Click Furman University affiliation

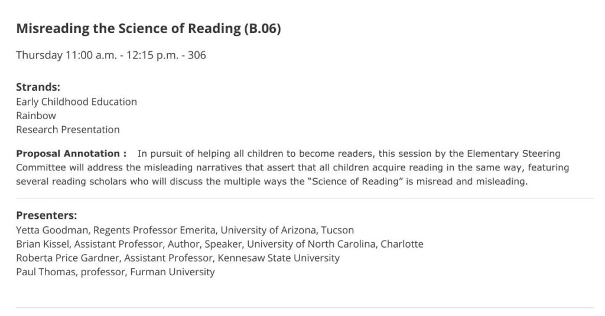[x=173, y=272]
